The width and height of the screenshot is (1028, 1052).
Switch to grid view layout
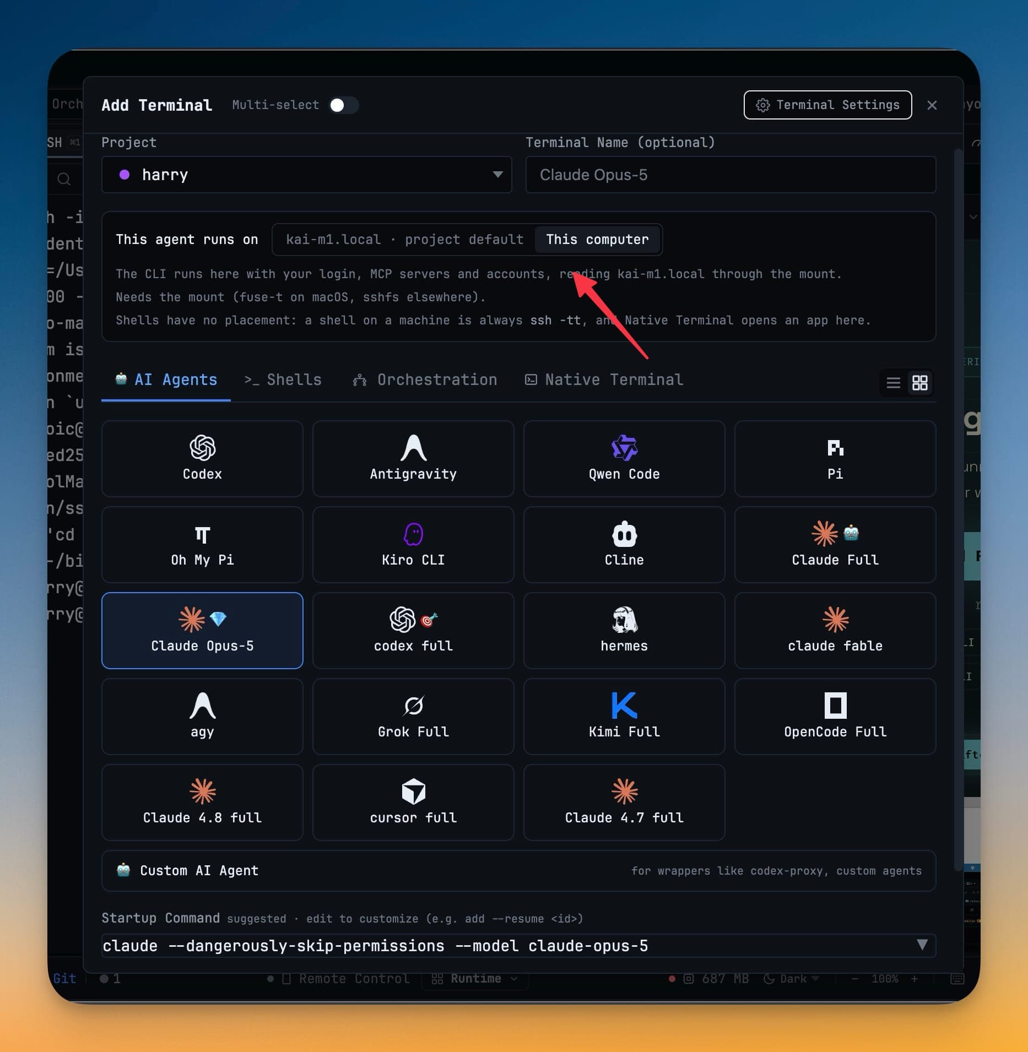tap(919, 382)
